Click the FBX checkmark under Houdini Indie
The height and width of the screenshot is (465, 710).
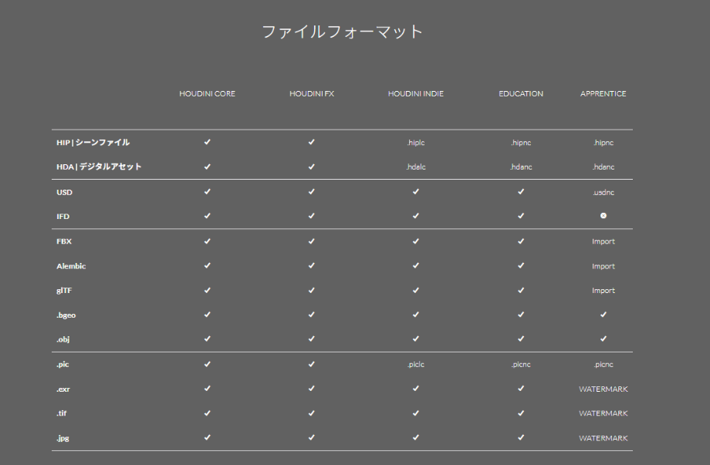click(x=415, y=241)
